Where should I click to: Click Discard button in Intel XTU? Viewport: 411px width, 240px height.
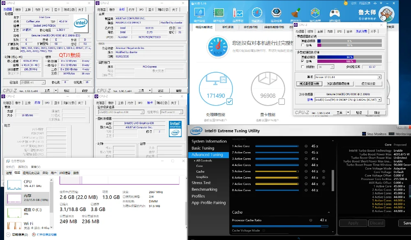tap(376, 223)
